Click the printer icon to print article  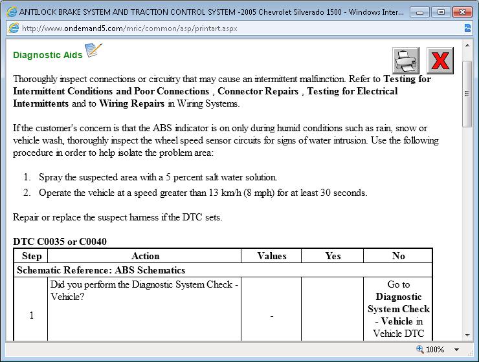406,60
